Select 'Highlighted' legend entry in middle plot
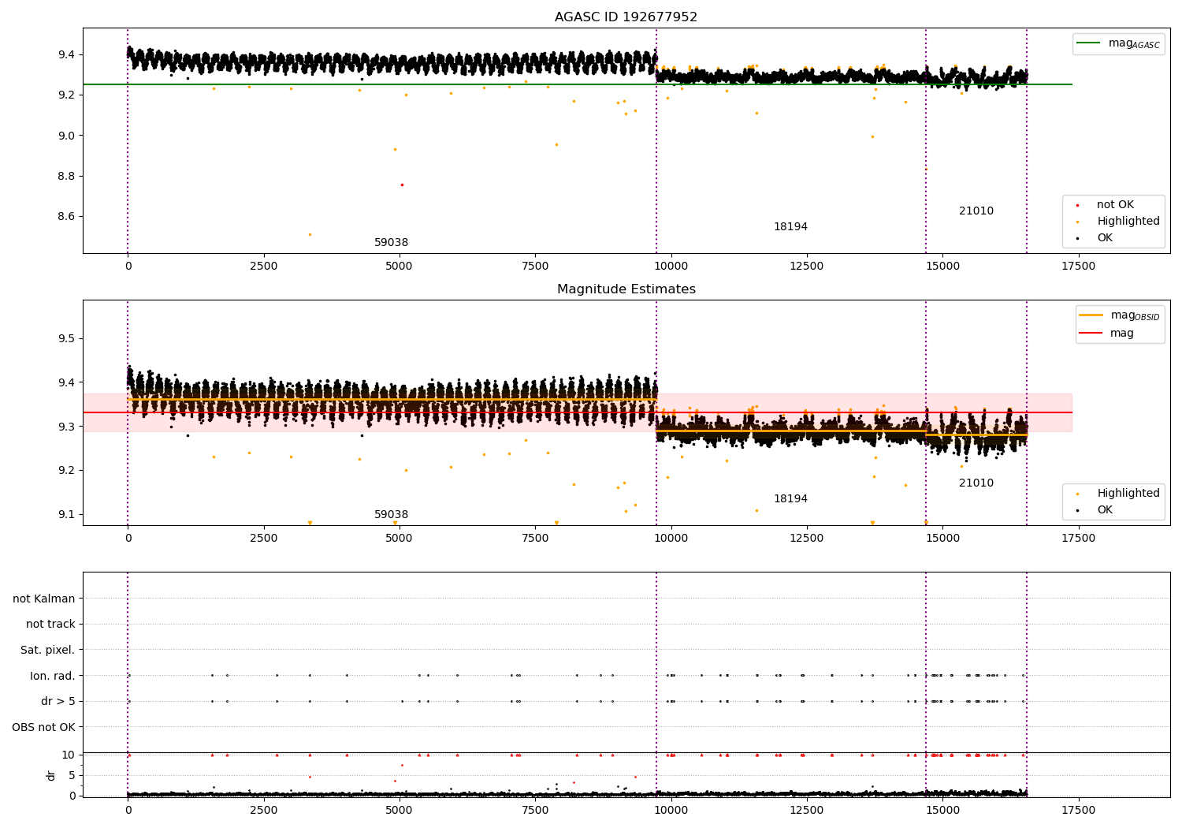 (1128, 494)
